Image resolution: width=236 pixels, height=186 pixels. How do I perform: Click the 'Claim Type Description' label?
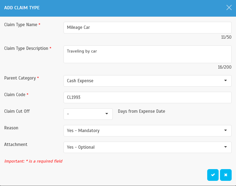[26, 48]
